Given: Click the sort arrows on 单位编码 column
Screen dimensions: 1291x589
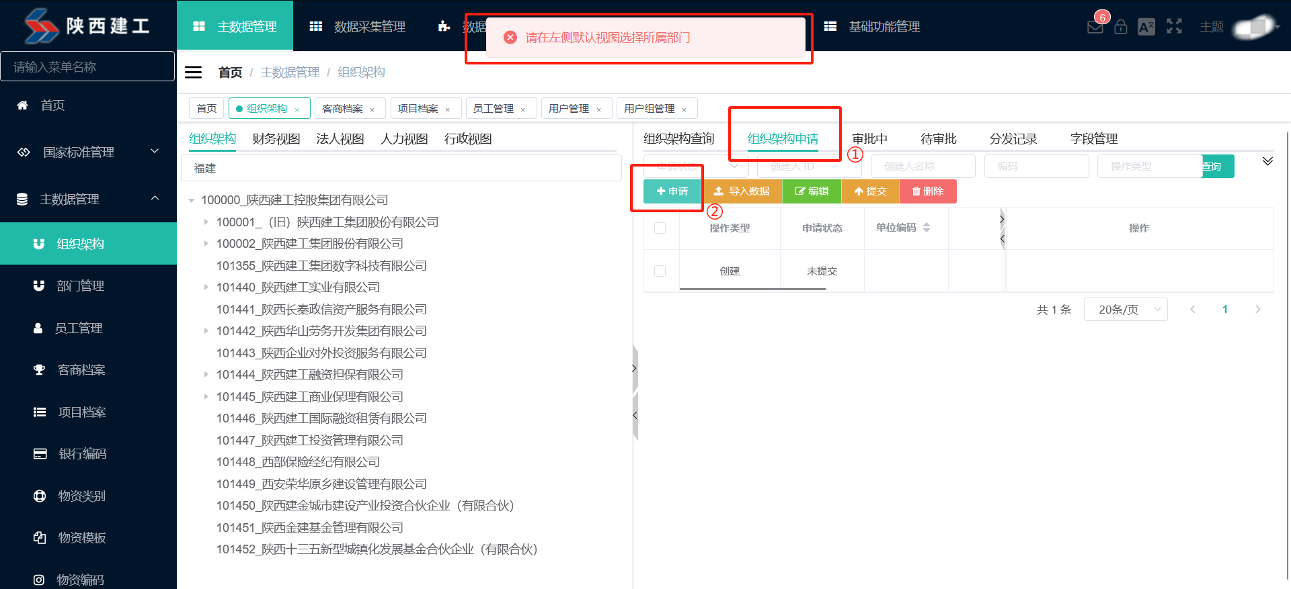Looking at the screenshot, I should pyautogui.click(x=927, y=228).
